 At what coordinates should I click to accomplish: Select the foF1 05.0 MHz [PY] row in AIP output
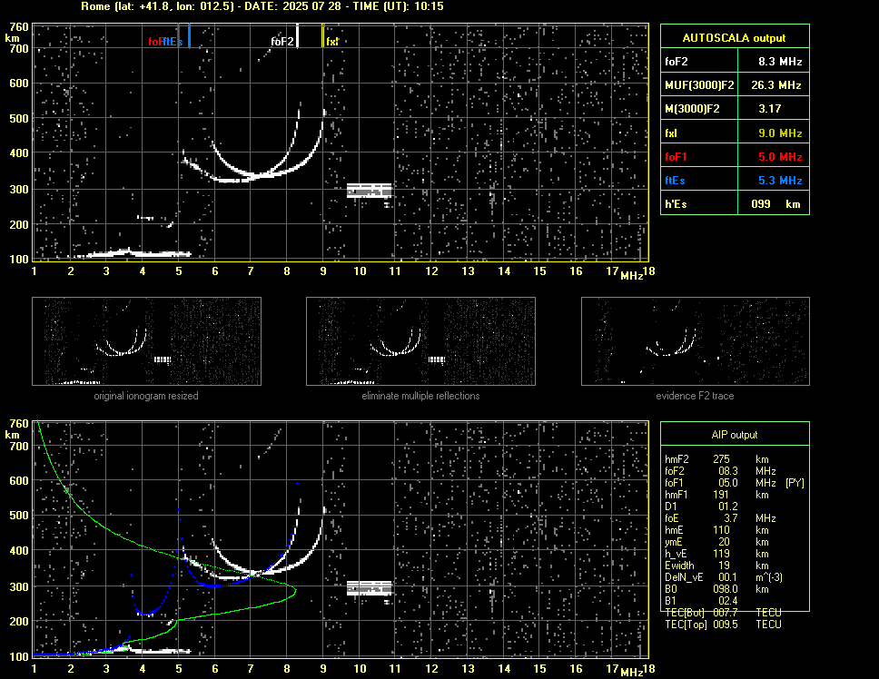735,483
